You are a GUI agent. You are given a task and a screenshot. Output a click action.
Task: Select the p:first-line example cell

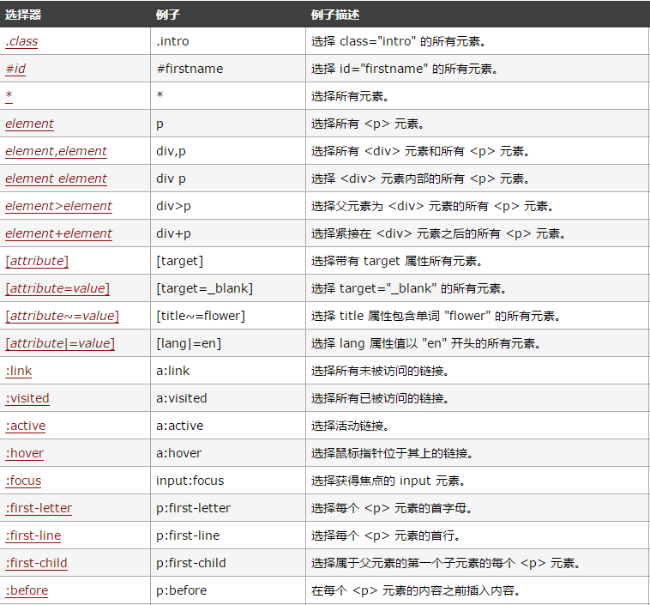(x=228, y=535)
